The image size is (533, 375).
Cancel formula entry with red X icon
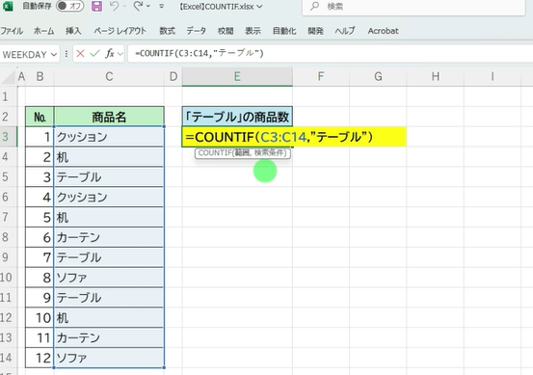coord(80,53)
